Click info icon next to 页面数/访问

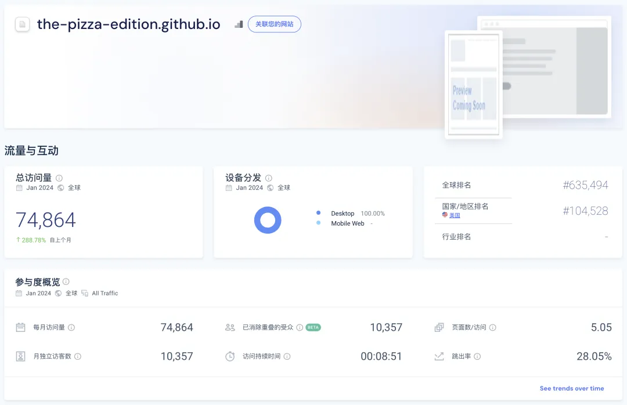[492, 328]
